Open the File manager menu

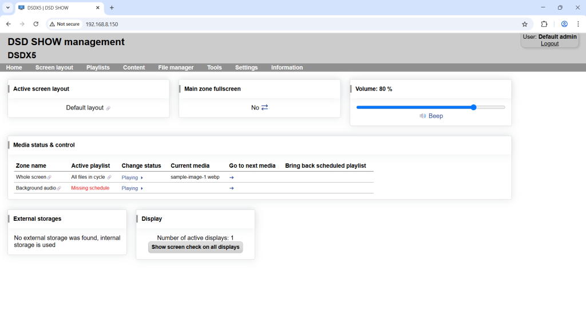(x=176, y=67)
